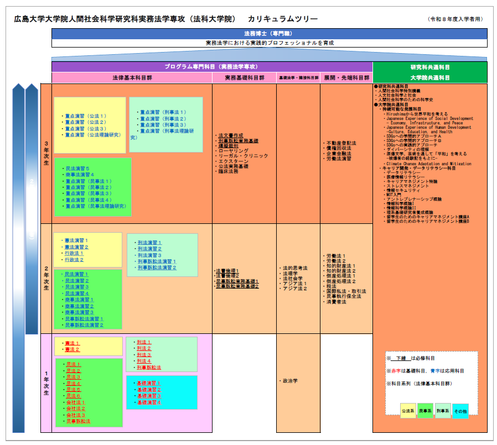The height and width of the screenshot is (445, 497).
Task: Click the course エクスターンシップ entry
Action: point(234,161)
